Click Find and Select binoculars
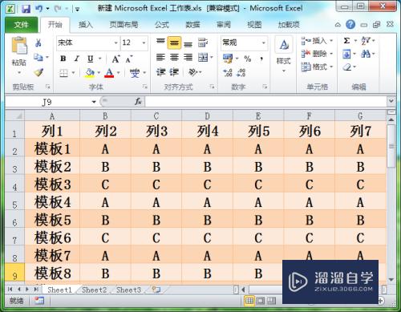401x312 pixels. pyautogui.click(x=366, y=54)
